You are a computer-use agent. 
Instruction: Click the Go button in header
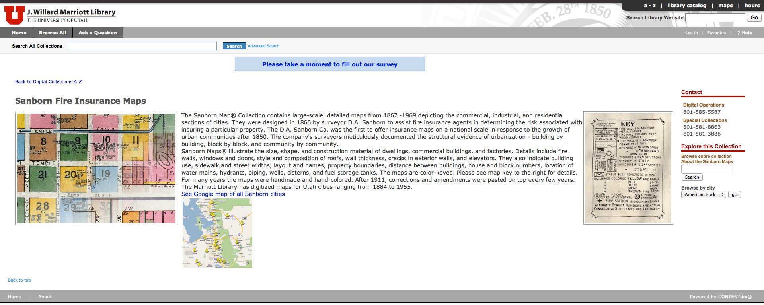(754, 17)
